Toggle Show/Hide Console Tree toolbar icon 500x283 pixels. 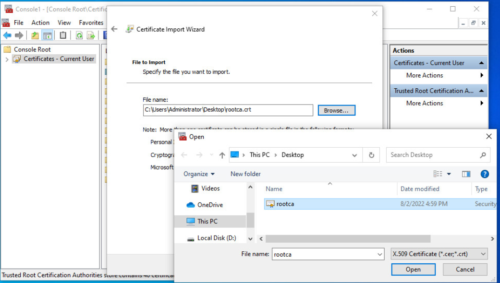47,35
